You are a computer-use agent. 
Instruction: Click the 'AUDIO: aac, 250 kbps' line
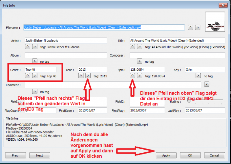(x=34, y=136)
